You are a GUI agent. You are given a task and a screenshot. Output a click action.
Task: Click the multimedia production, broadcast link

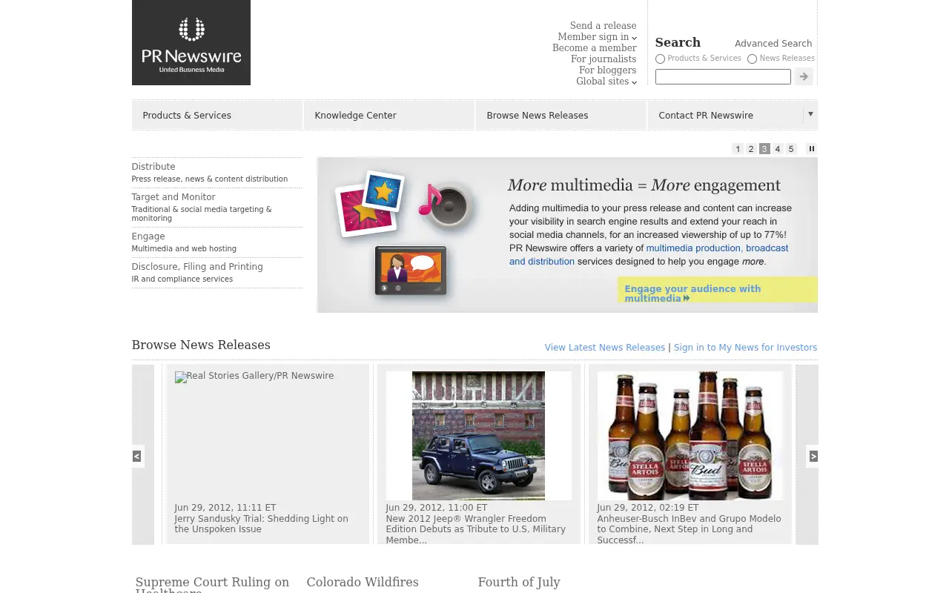(x=717, y=248)
